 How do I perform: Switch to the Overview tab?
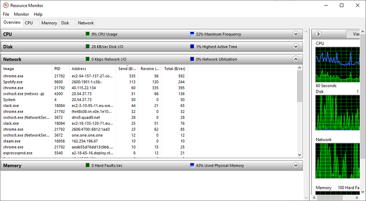[12, 23]
